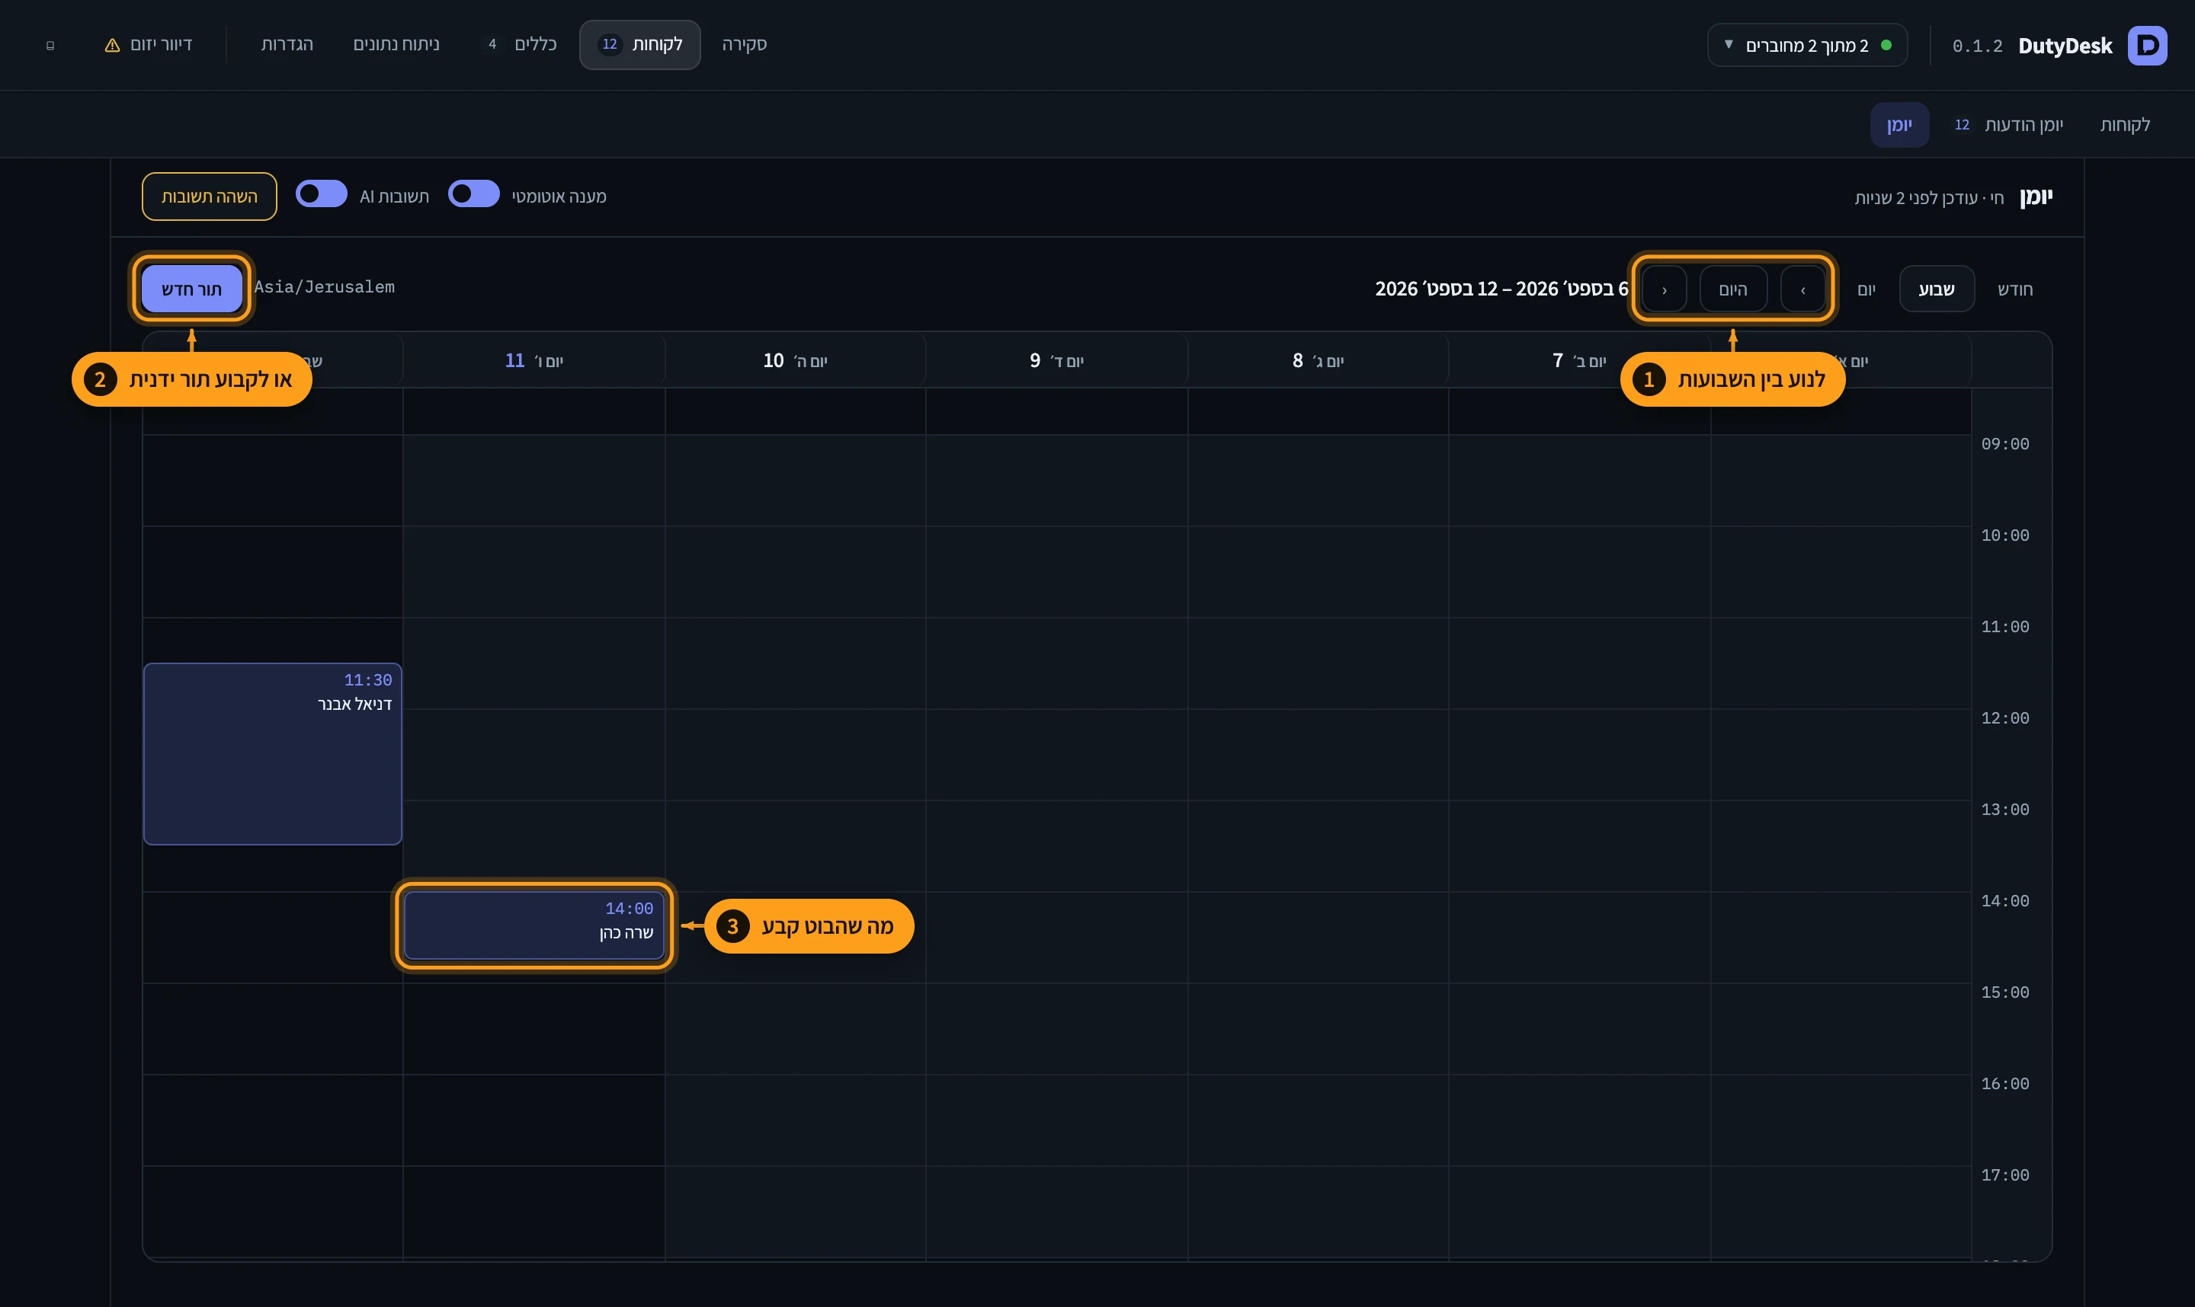Screen dimensions: 2195x1307
Task: Toggle the תשובות AI switch
Action: (x=322, y=193)
